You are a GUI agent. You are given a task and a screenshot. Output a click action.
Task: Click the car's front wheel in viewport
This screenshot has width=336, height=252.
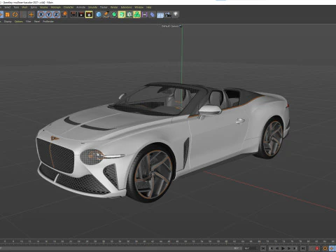153,174
